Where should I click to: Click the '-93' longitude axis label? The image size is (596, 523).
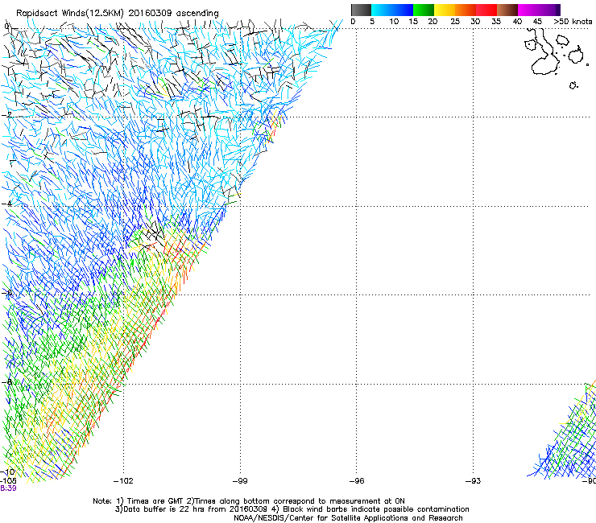474,481
